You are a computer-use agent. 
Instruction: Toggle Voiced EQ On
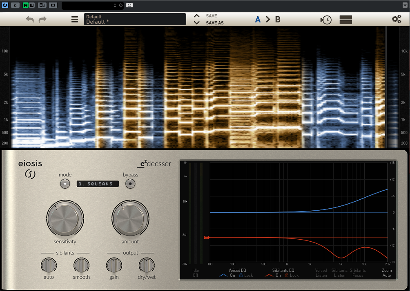click(x=232, y=276)
